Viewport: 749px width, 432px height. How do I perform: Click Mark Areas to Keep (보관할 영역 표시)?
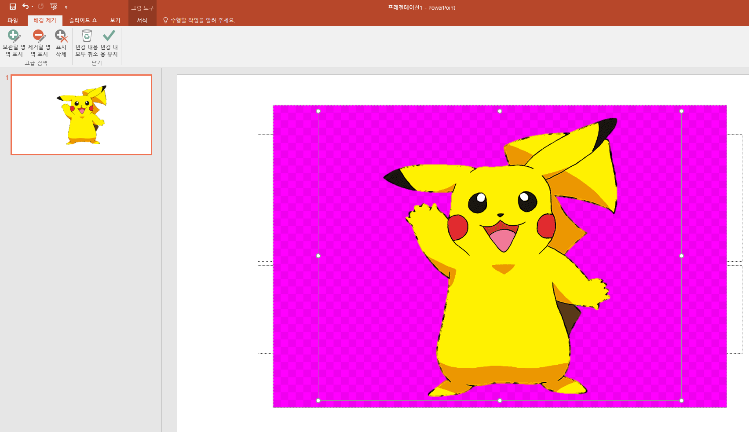tap(14, 43)
